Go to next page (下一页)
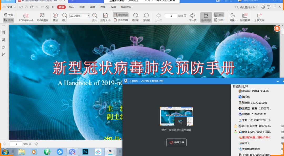The width and height of the screenshot is (284, 156). click(x=193, y=17)
